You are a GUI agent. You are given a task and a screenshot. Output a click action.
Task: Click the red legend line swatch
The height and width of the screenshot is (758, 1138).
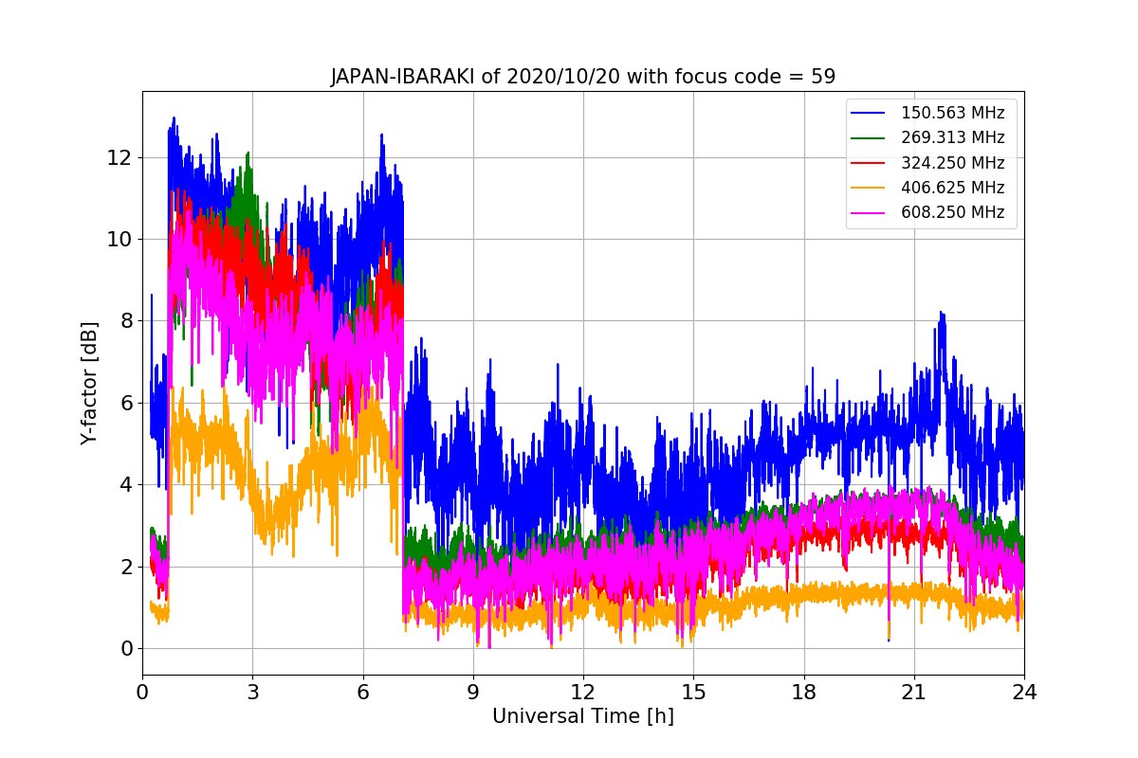868,163
